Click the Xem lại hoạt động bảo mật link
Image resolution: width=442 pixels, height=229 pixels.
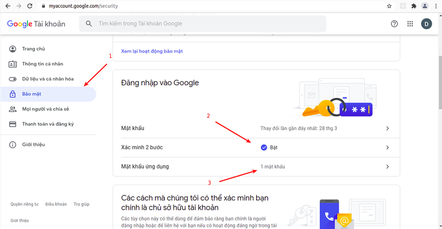coord(152,51)
